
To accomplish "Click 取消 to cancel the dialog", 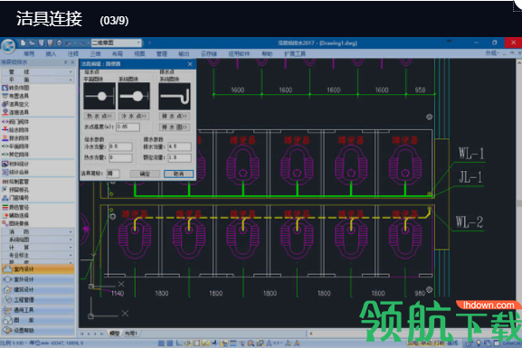I will pyautogui.click(x=179, y=174).
